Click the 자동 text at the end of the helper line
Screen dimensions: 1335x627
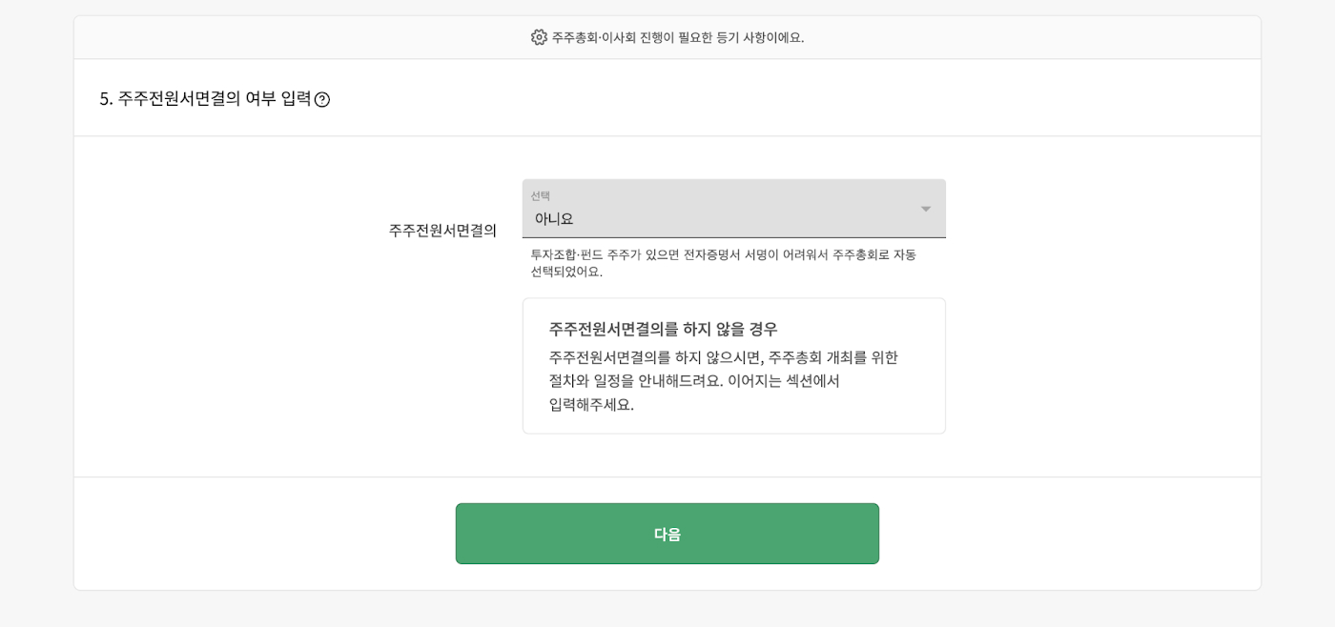(903, 254)
